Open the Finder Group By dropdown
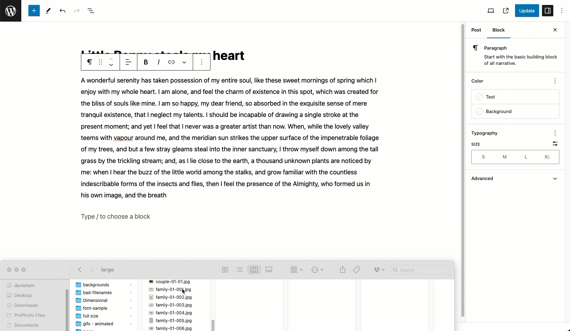570x331 pixels. [296, 270]
